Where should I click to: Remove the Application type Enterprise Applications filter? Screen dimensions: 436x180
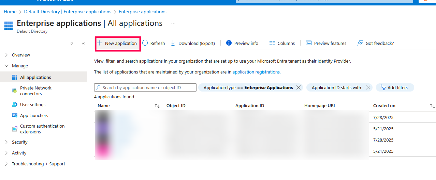299,87
